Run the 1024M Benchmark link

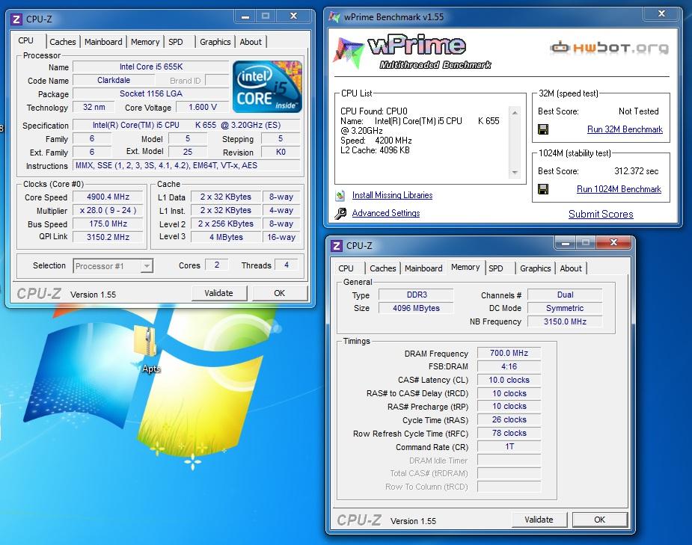[619, 189]
